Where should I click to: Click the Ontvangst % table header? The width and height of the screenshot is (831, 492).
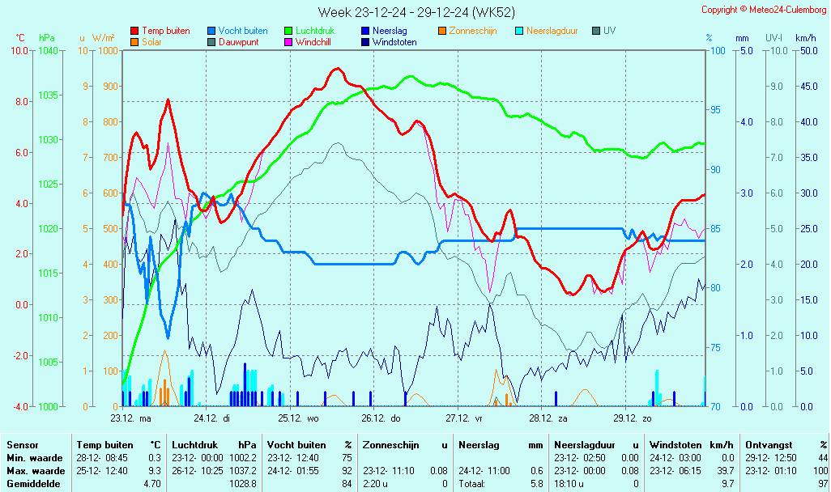[786, 445]
